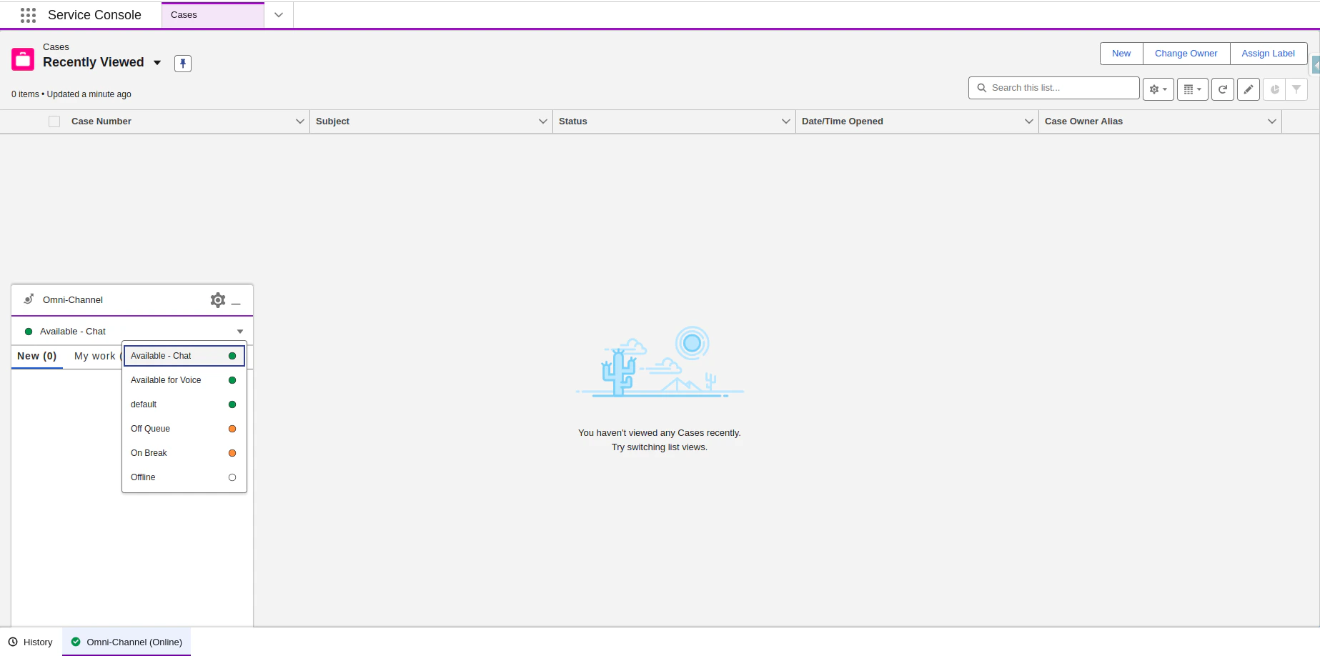Viewport: 1320px width, 656px height.
Task: Set status to Off Queue
Action: (184, 429)
